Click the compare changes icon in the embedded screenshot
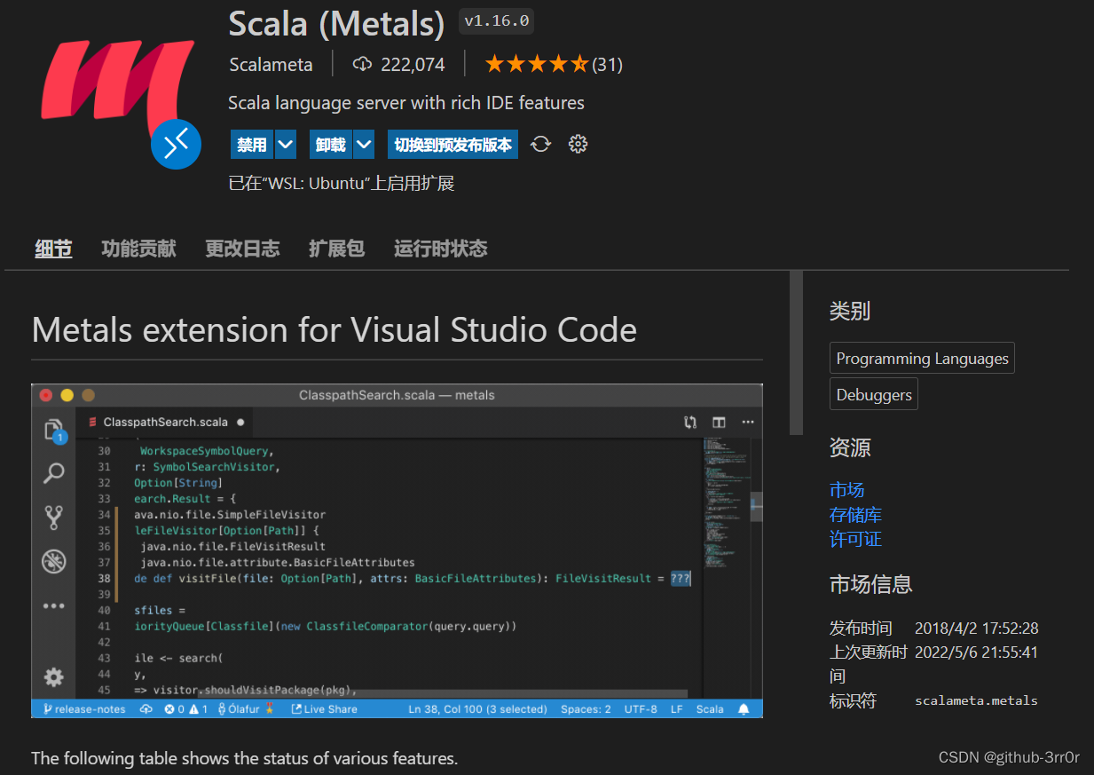 [x=690, y=422]
